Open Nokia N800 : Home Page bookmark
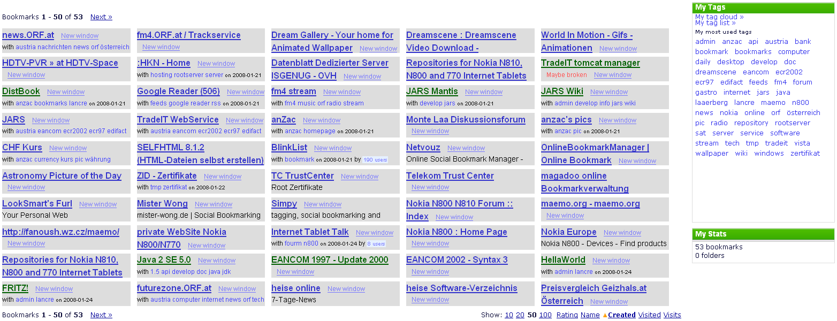837x321 pixels. [x=456, y=232]
